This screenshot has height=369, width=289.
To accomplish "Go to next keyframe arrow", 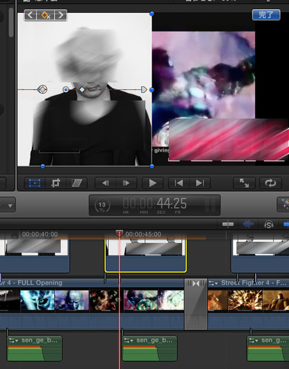I will 61,15.
